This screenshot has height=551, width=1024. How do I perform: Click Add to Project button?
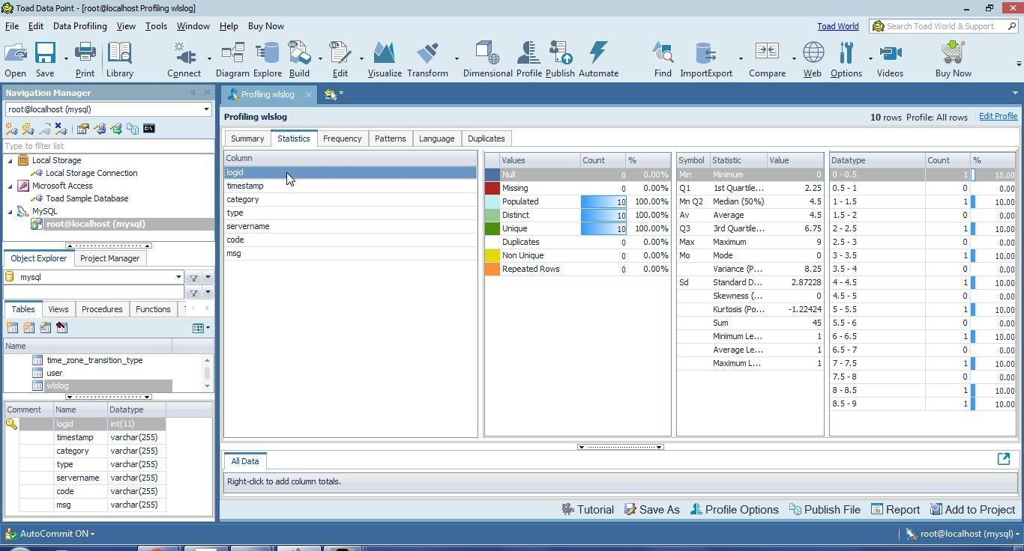972,510
